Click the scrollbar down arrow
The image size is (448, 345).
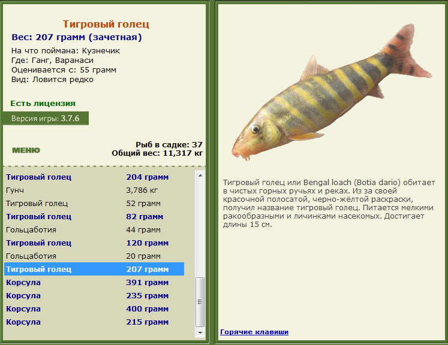[x=200, y=333]
